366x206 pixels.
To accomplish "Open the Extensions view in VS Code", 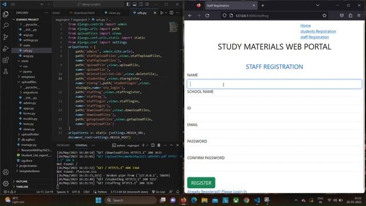I will click(x=6, y=60).
